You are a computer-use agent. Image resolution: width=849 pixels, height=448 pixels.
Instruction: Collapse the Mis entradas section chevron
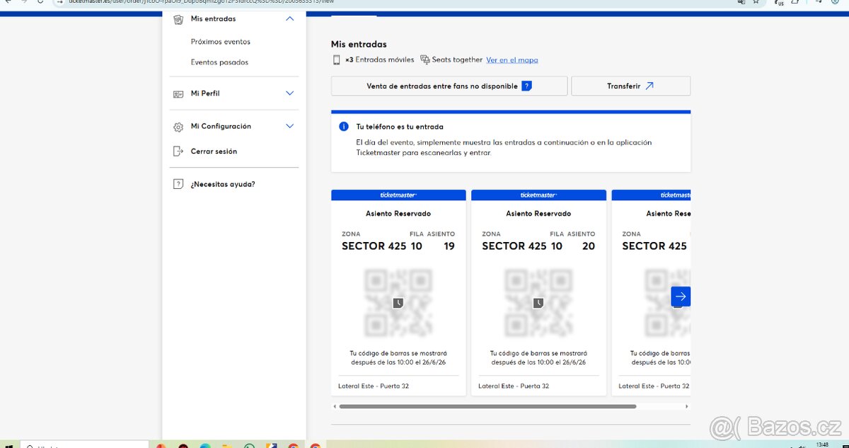[289, 19]
